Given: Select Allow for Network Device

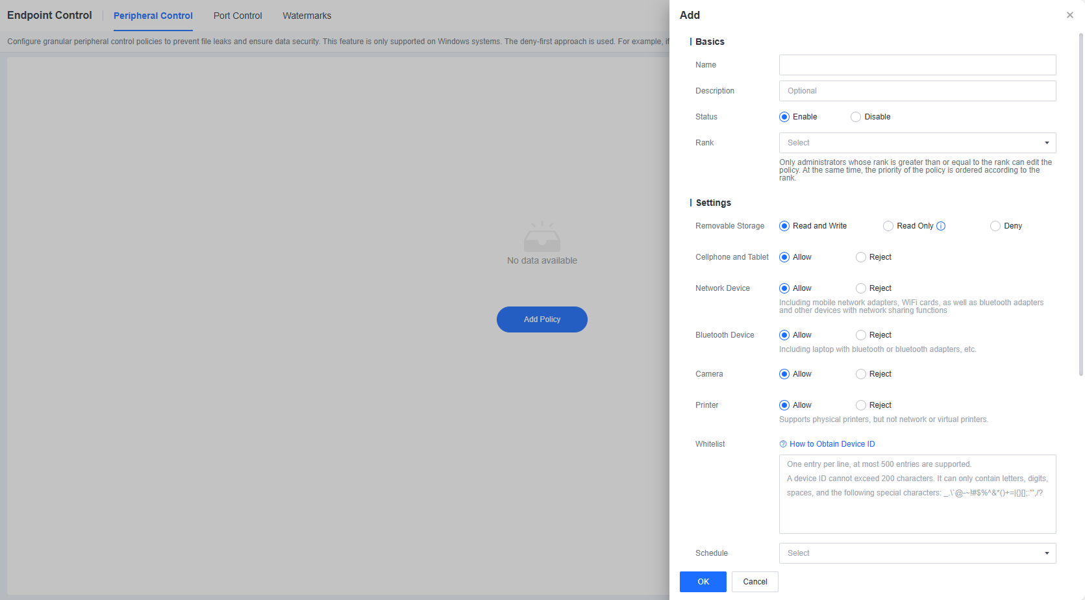Looking at the screenshot, I should 784,288.
